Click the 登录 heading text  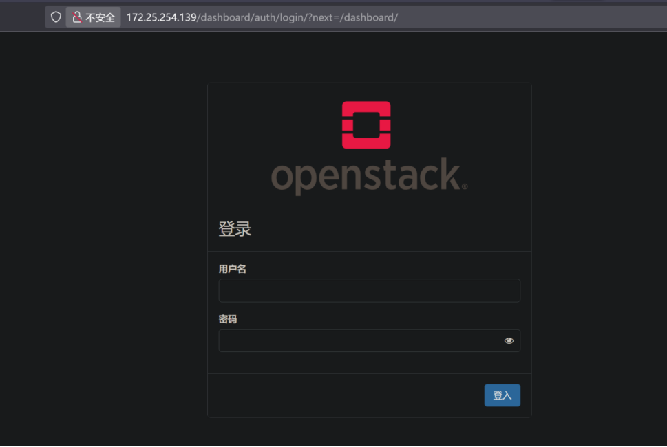click(x=235, y=228)
